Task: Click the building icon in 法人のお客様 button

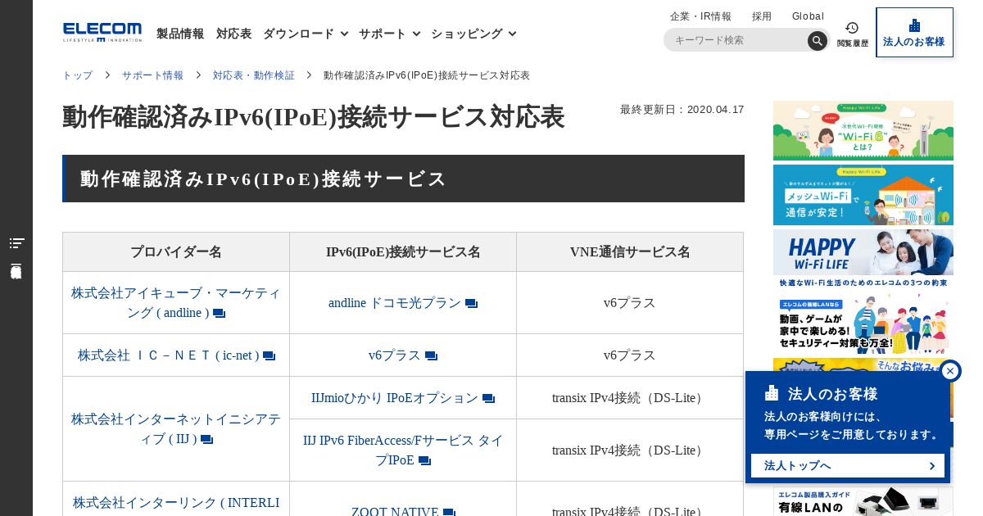Action: coord(914,25)
